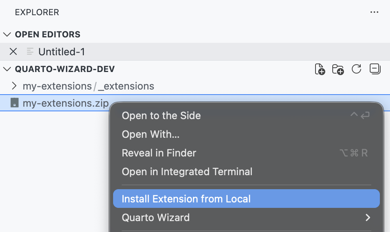Select Open With from the context menu
Screen dimensions: 390x232
click(151, 134)
